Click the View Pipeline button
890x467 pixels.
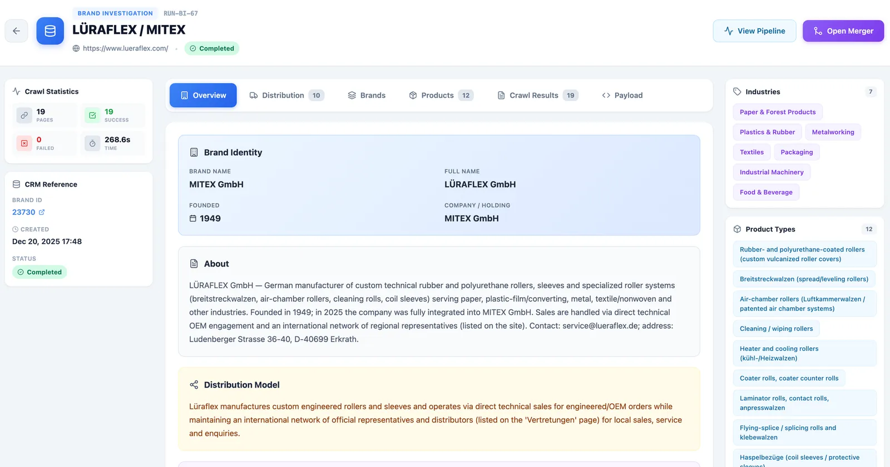754,31
